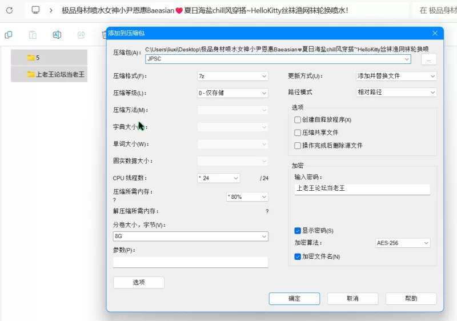
Task: Open the 更新方式 dropdown
Action: coord(396,76)
